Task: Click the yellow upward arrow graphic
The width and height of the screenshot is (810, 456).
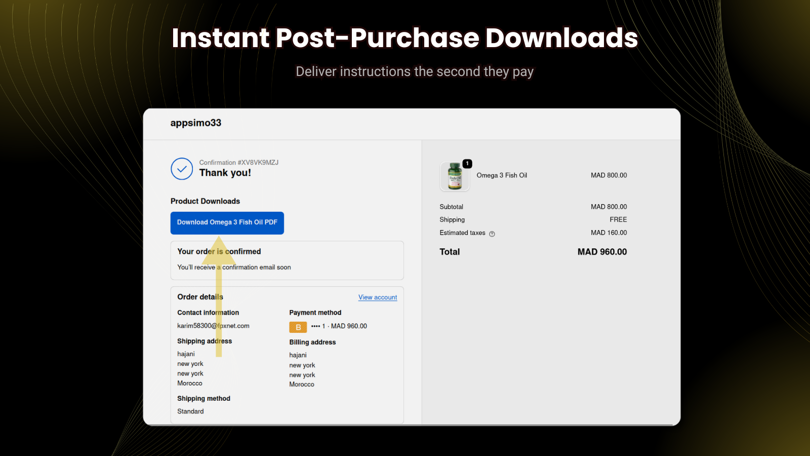Action: 219,296
